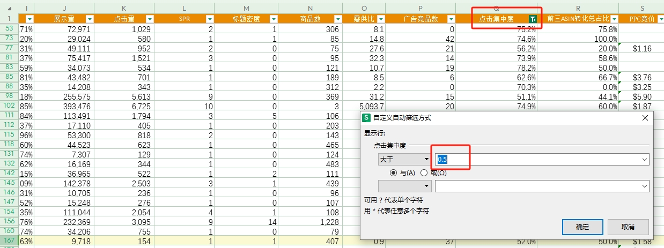Open the filter arrow for 广告竞品数 column
The height and width of the screenshot is (248, 664).
(451, 19)
